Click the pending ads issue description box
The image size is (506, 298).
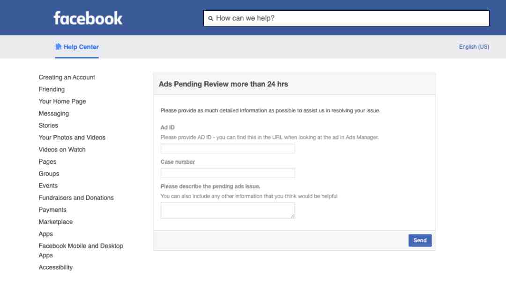[x=228, y=211]
